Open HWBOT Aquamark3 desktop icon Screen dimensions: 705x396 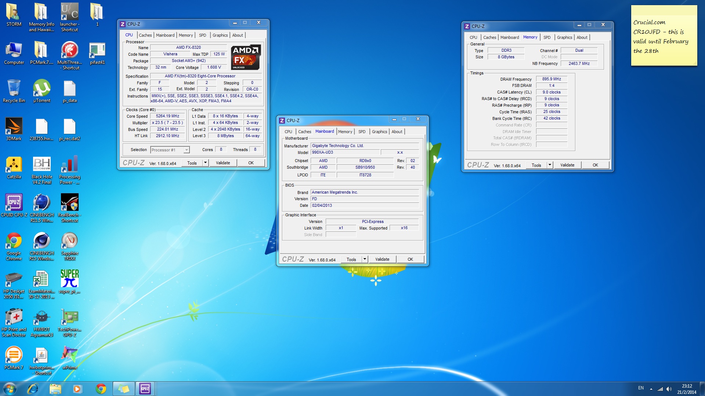(41, 323)
